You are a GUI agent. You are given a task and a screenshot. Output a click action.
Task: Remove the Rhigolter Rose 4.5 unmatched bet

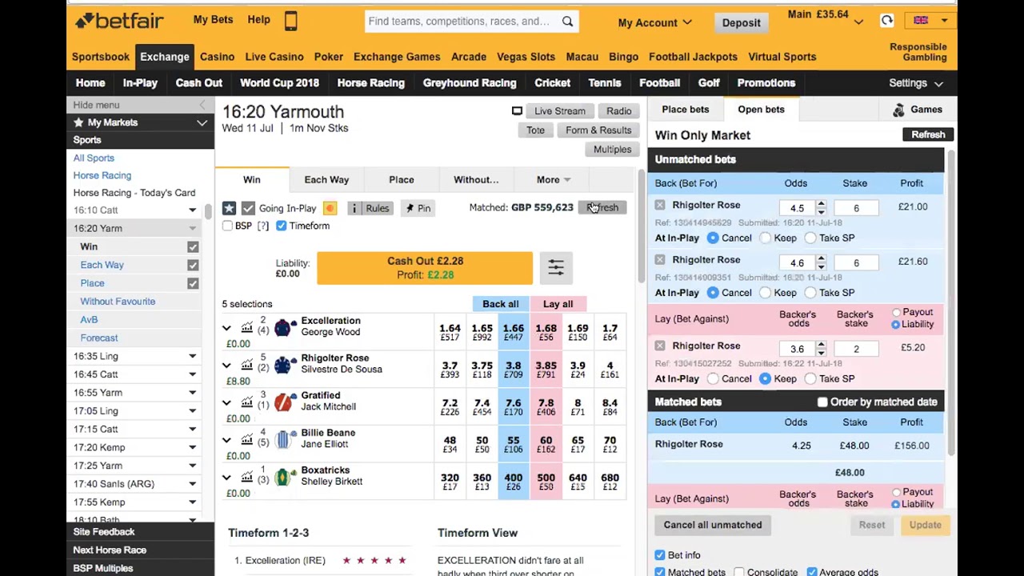(660, 206)
